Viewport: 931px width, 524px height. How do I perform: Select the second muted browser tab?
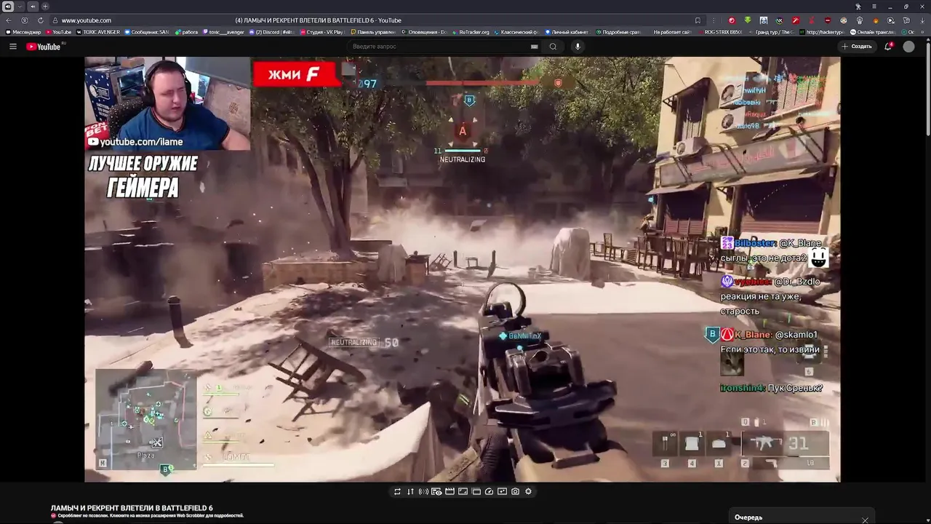[x=32, y=7]
